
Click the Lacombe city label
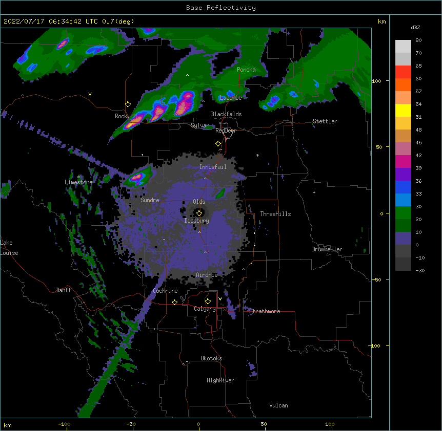click(231, 98)
